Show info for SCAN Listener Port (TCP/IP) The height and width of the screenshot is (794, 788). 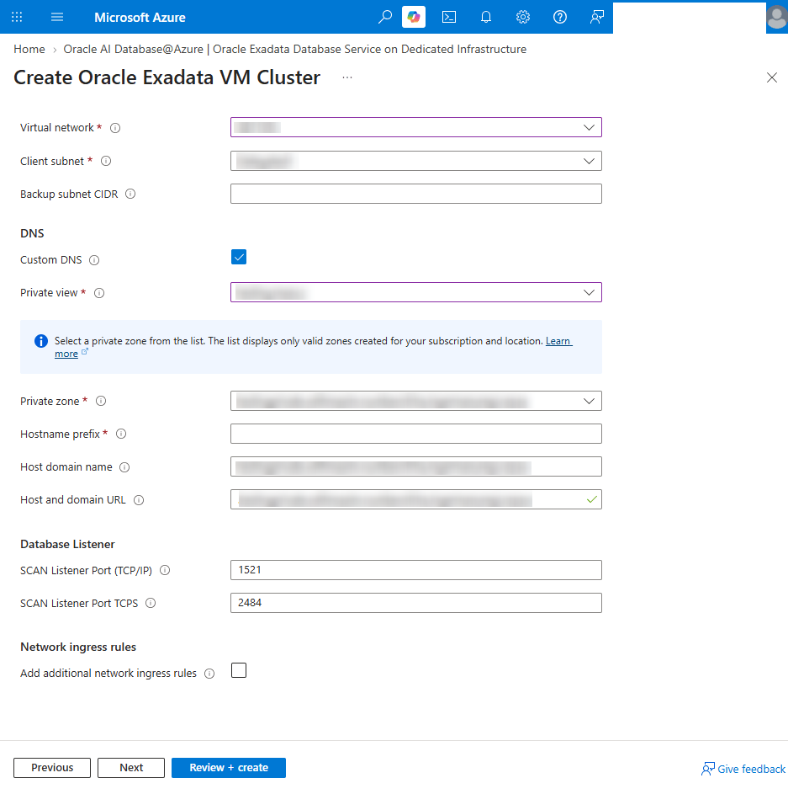[165, 570]
